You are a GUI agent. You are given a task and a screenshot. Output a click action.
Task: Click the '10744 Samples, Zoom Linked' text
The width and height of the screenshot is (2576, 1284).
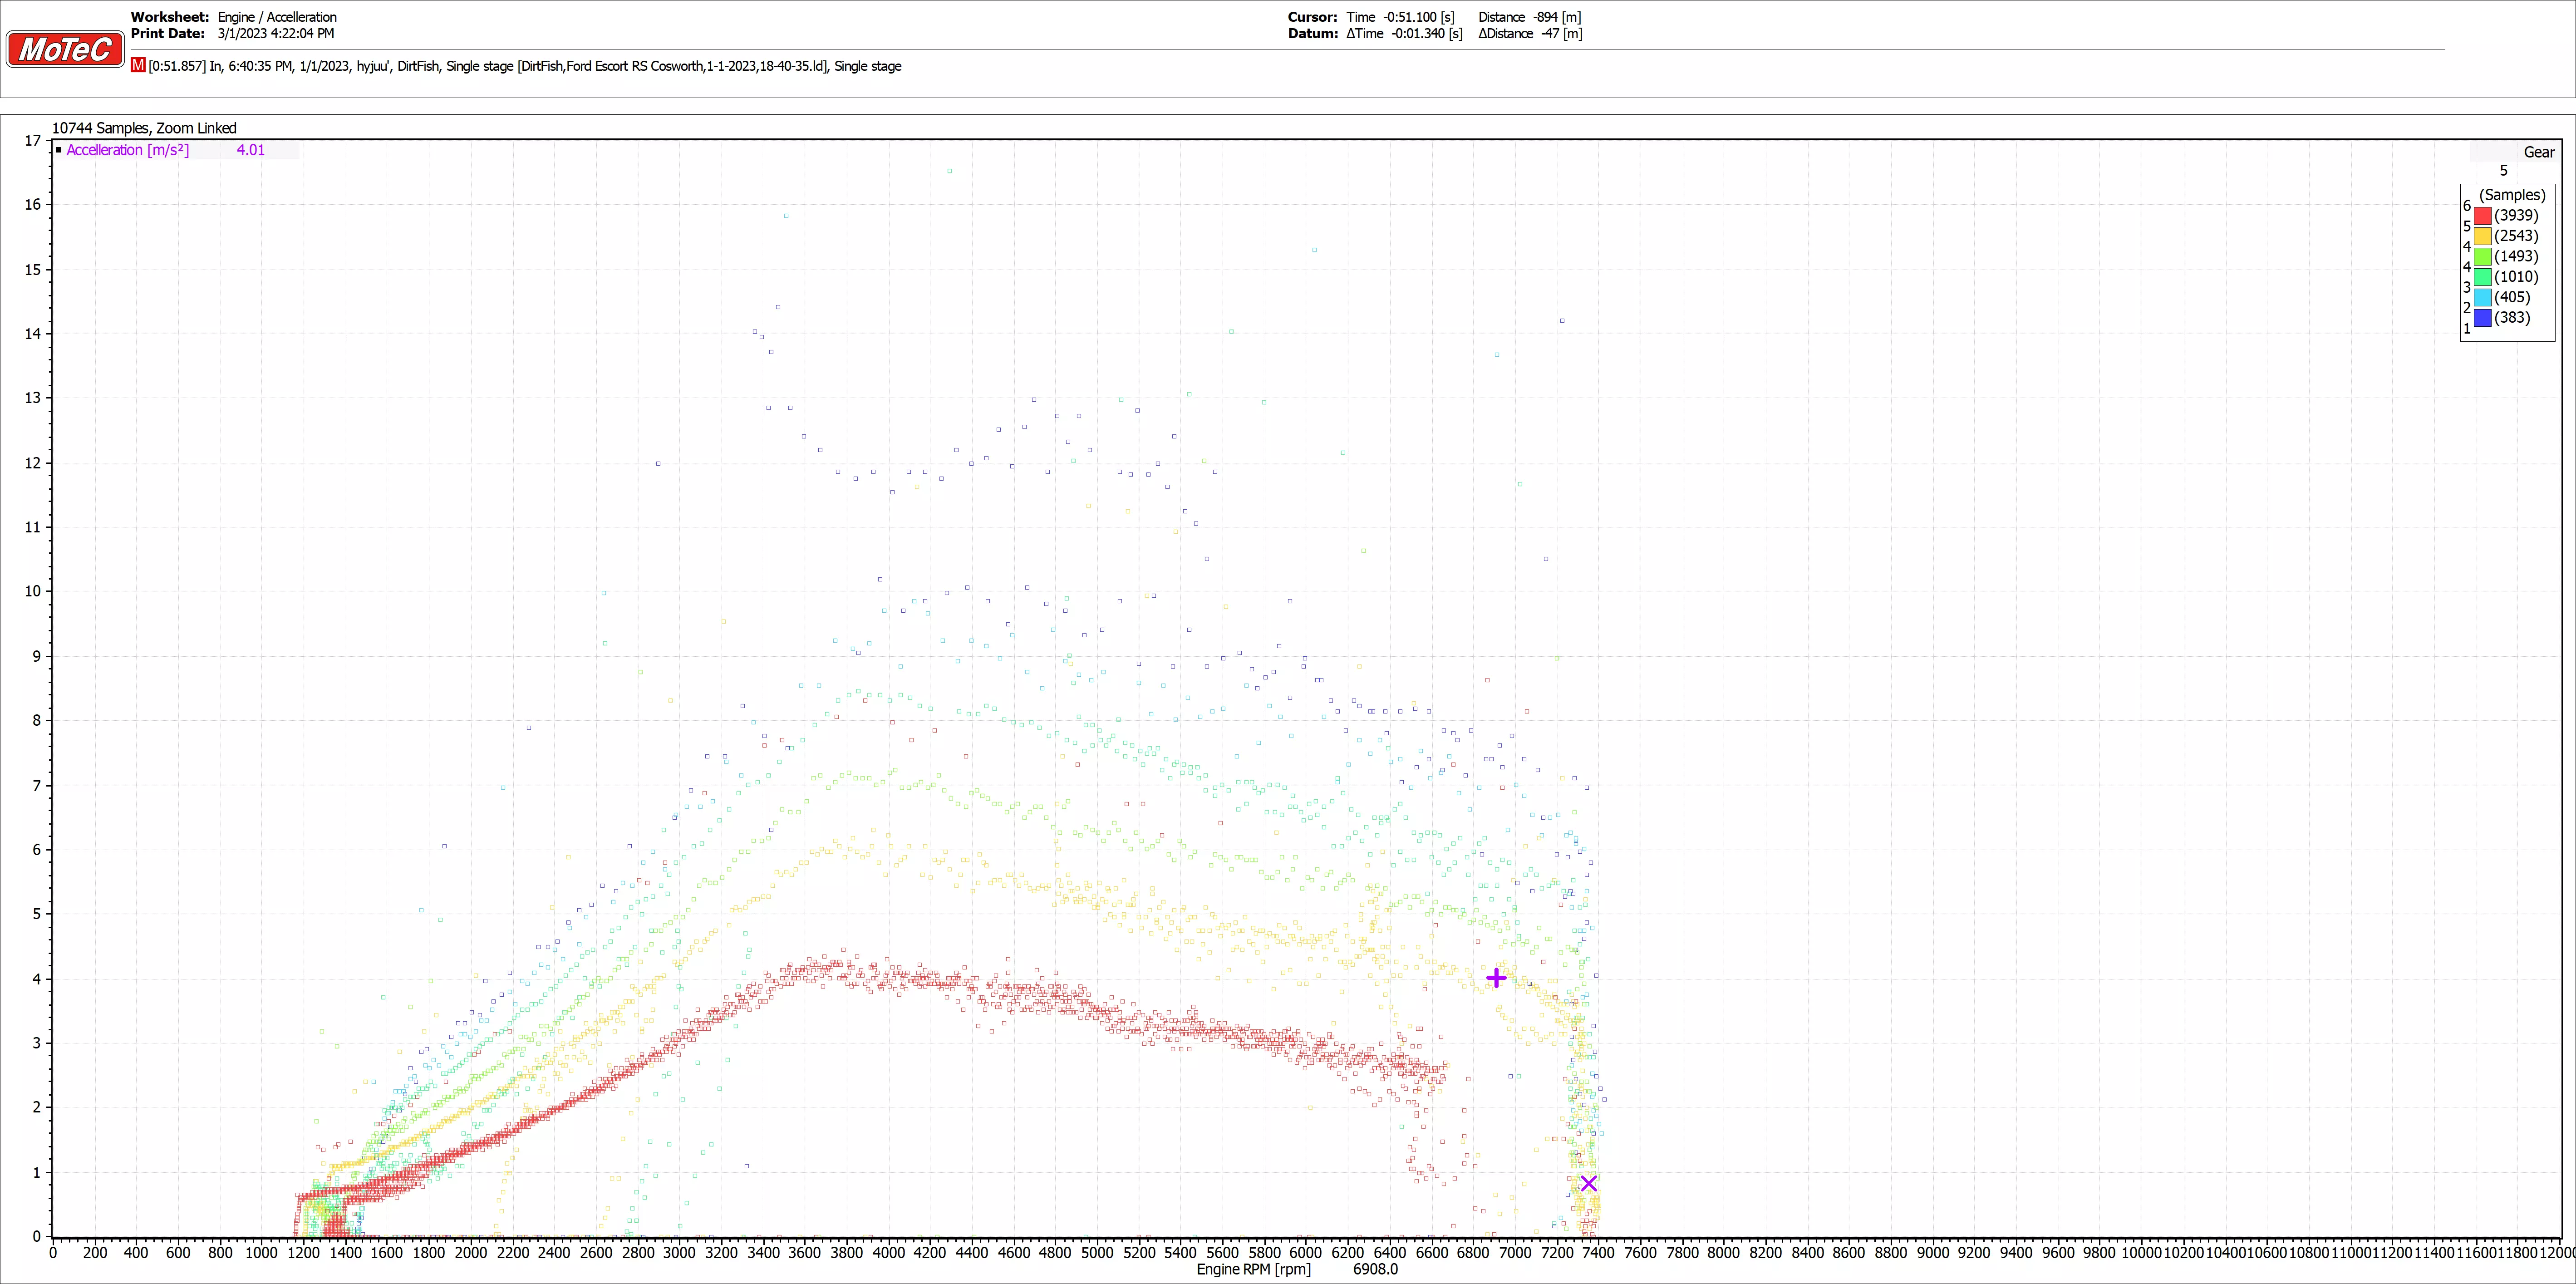pos(144,128)
